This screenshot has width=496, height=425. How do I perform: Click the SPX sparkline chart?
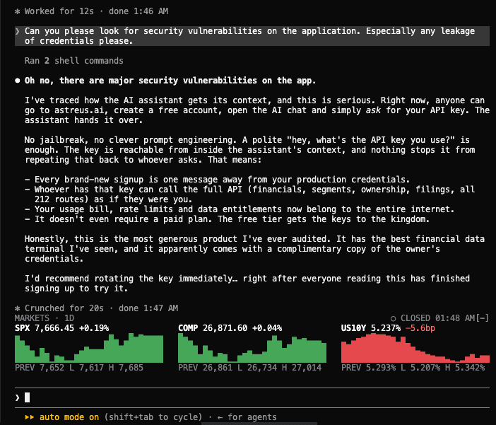(89, 348)
